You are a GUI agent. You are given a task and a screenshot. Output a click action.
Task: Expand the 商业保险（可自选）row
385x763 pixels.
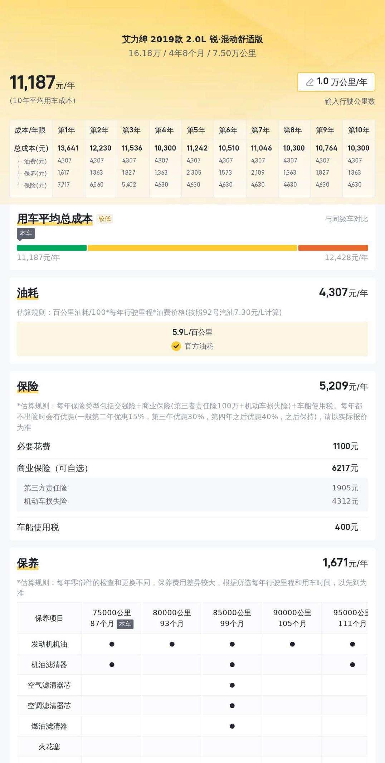click(192, 468)
